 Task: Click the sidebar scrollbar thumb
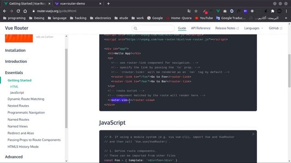(66, 88)
